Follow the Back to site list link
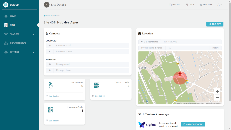The width and height of the screenshot is (231, 130). (52, 16)
